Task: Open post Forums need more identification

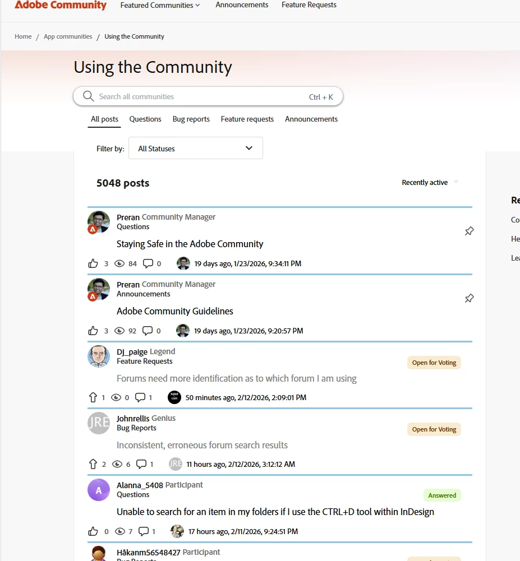Action: coord(237,378)
